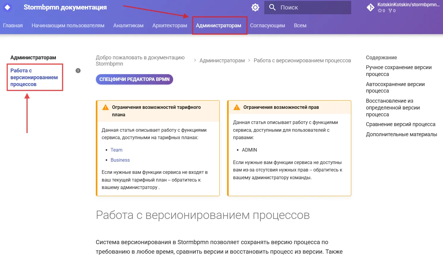Click the Stormbpmn diamond logo icon

point(7,7)
